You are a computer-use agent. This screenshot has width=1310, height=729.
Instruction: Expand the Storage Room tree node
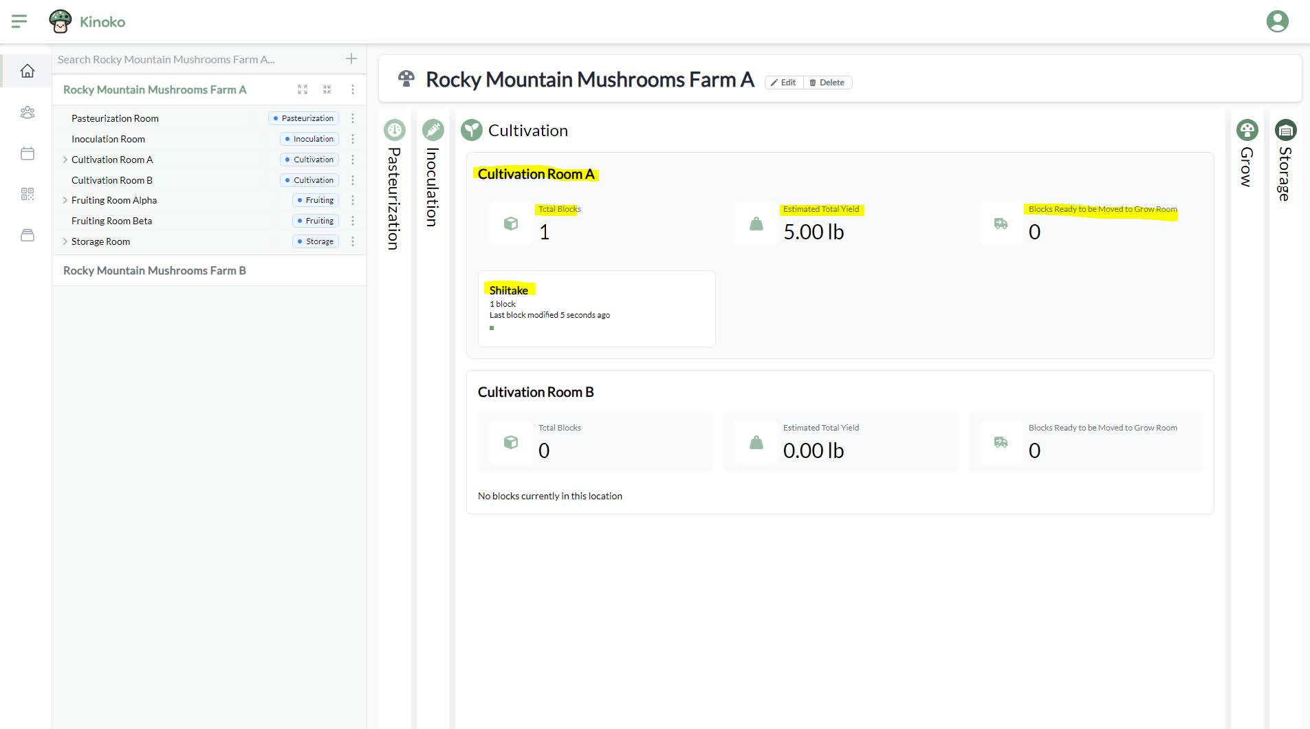tap(65, 241)
